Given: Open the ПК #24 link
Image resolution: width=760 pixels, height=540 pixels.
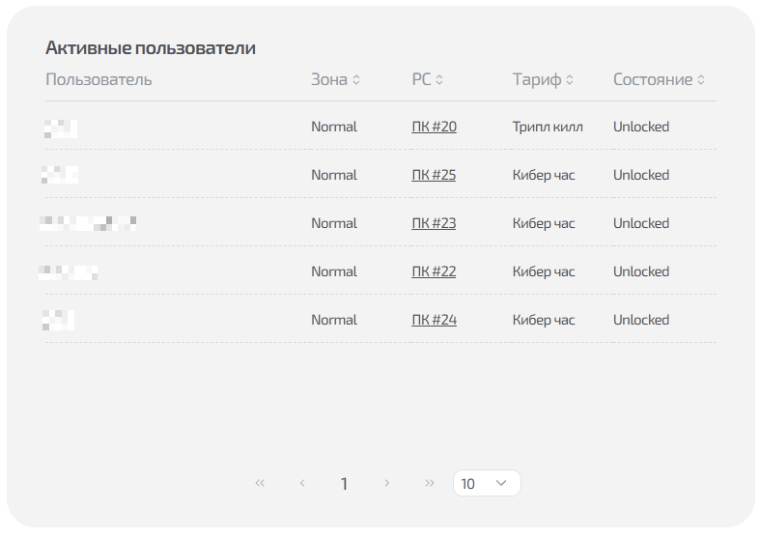Looking at the screenshot, I should [434, 320].
